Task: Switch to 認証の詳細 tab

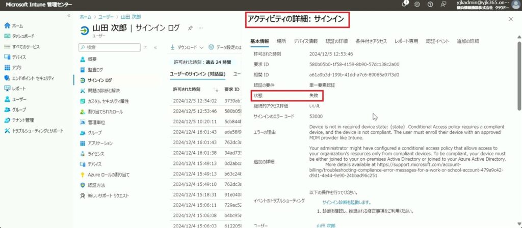Action: tap(336, 41)
